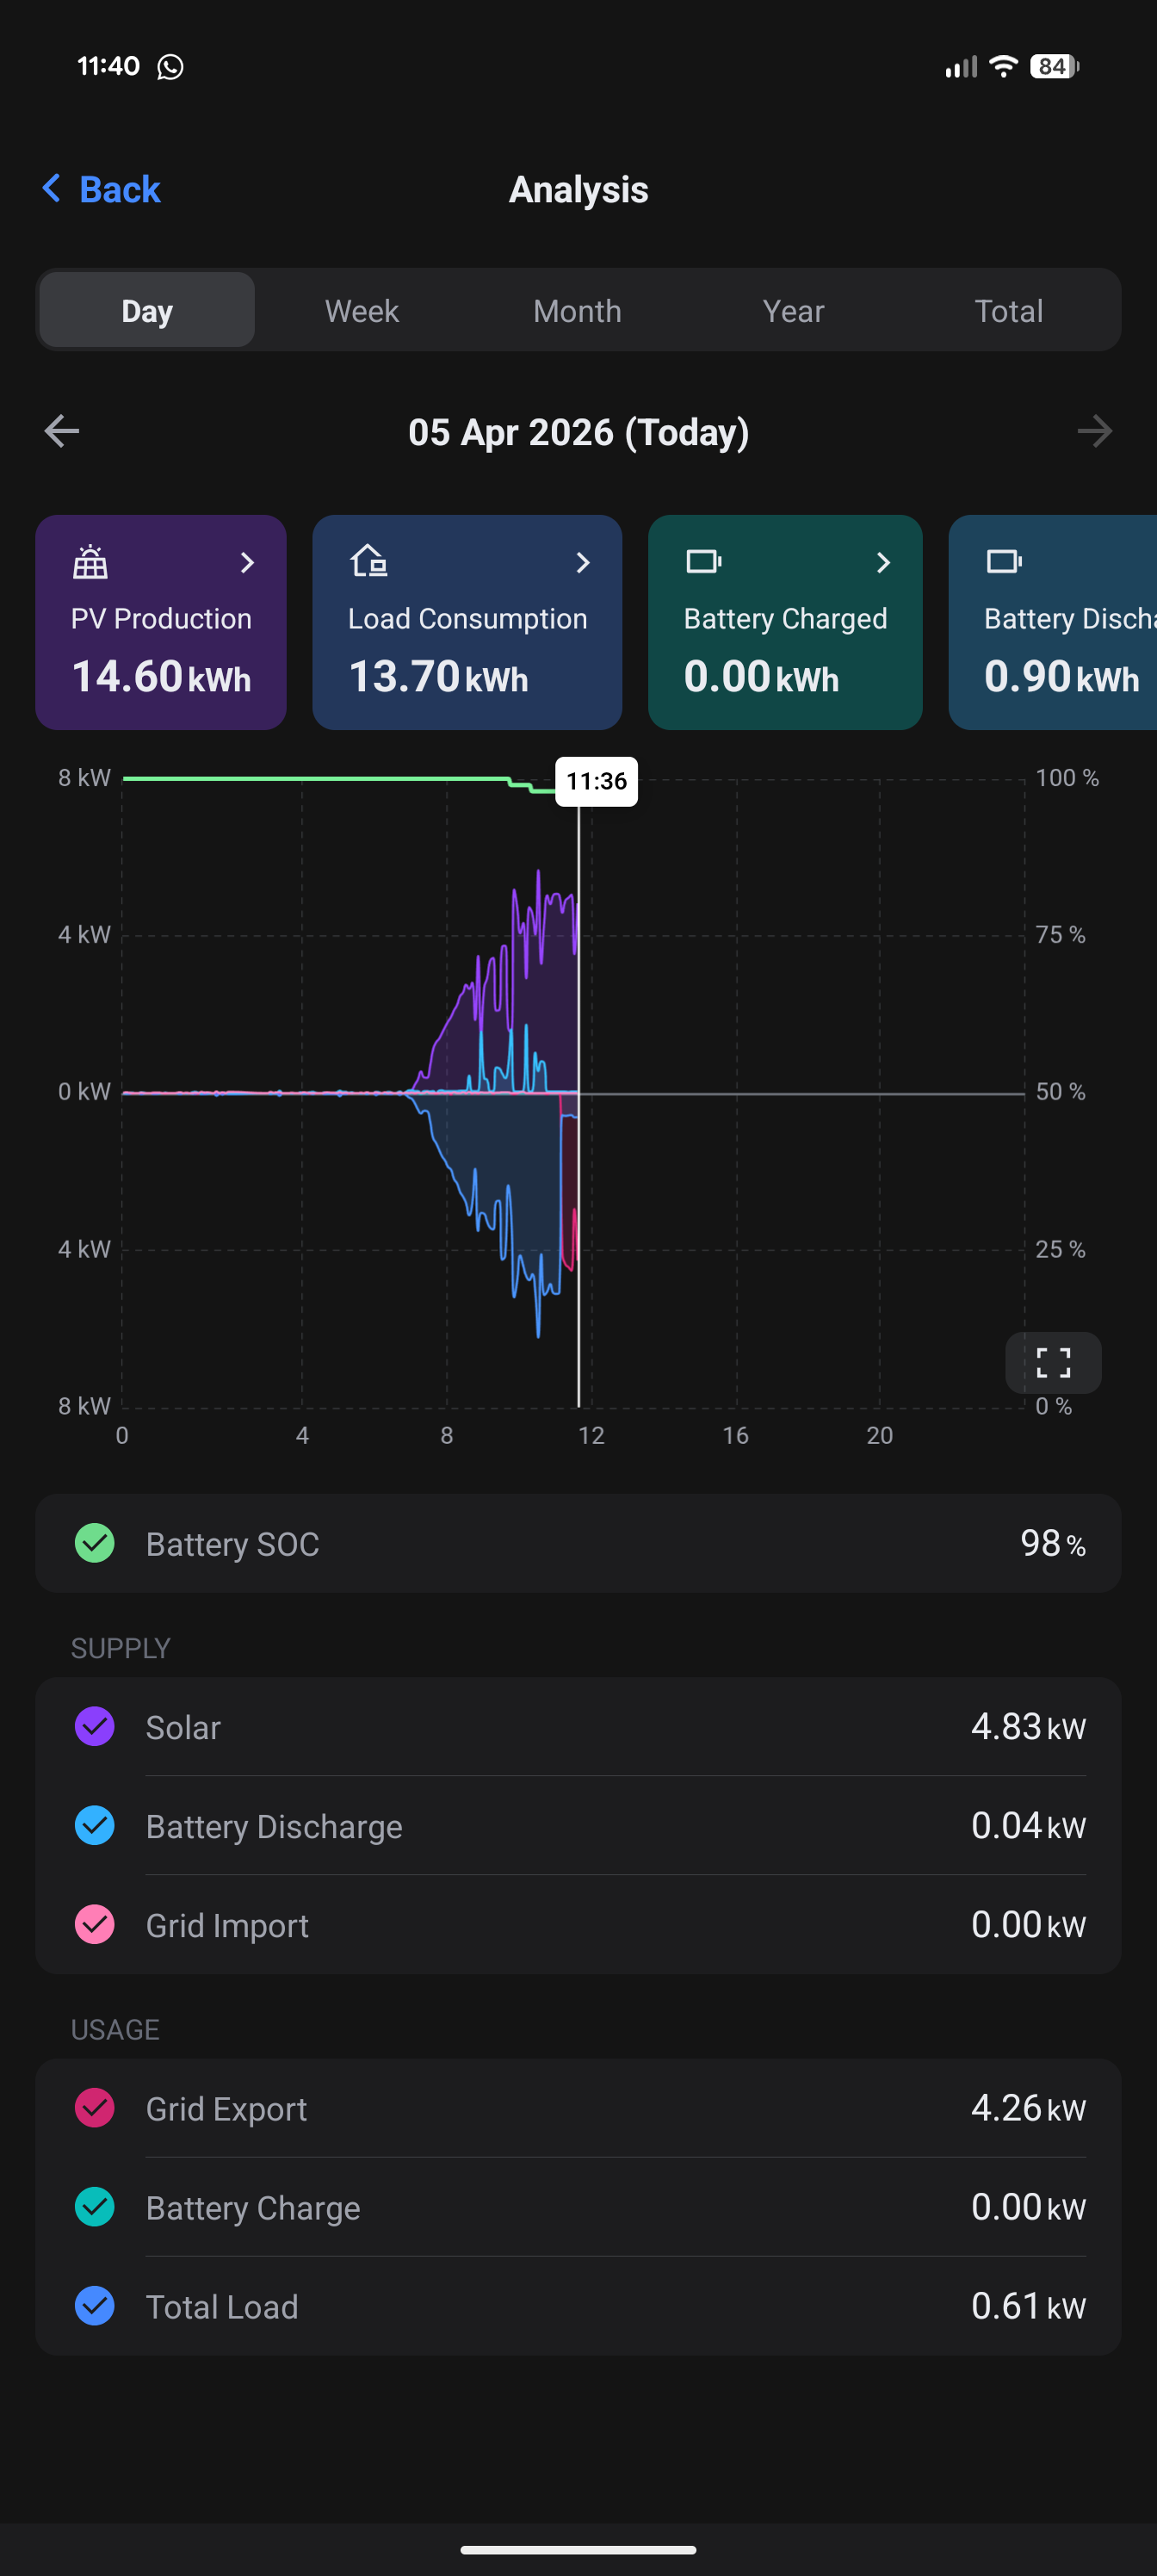
Task: Open PV Production details chevron
Action: pyautogui.click(x=248, y=563)
